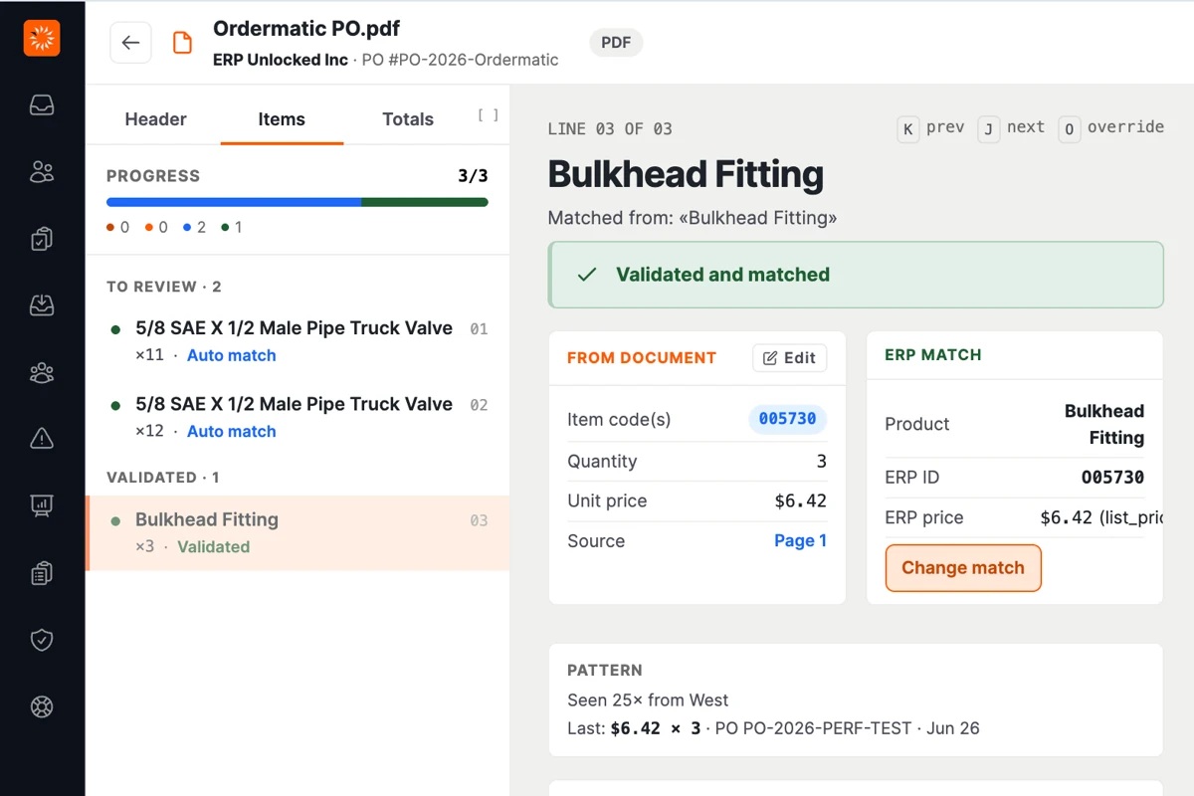Viewport: 1194px width, 796px height.
Task: Open the clipboard list sidebar icon
Action: click(42, 573)
